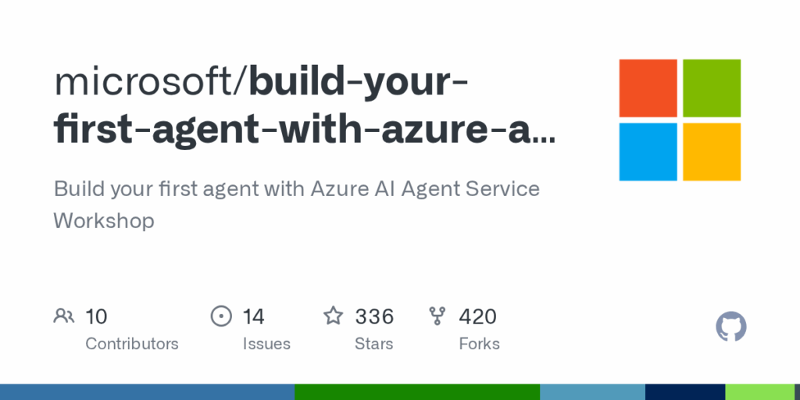The width and height of the screenshot is (800, 400).
Task: Click the 10 Contributors count
Action: (96, 317)
